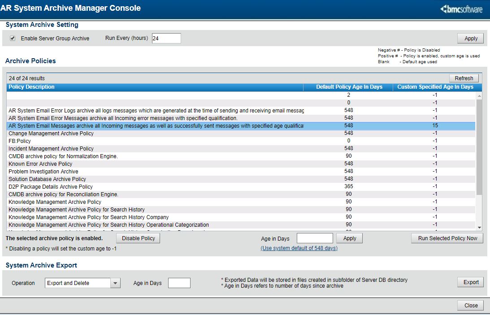Click the Policy Description column header

(31, 87)
